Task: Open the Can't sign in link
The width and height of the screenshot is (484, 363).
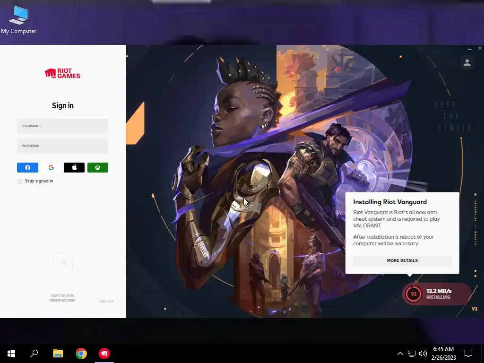Action: [63, 296]
